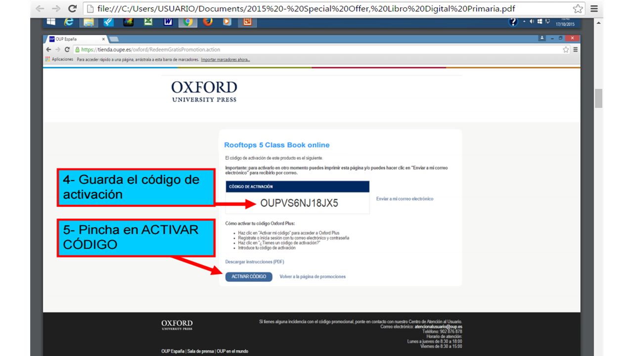
Task: Select the OUP España browser tab
Action: coord(76,39)
